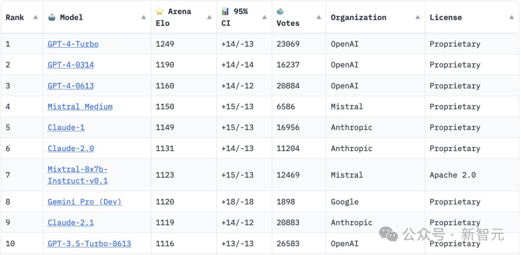
Task: Toggle sort arrow on Votes column
Action: pos(318,17)
